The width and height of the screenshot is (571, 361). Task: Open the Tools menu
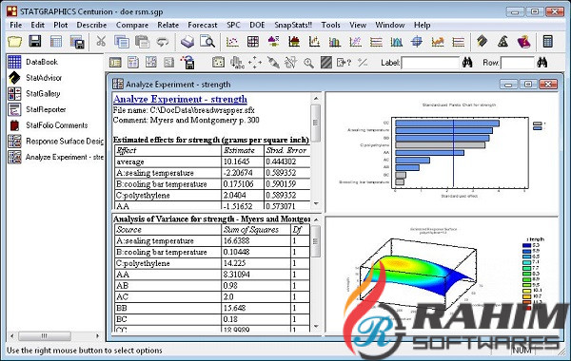point(330,25)
